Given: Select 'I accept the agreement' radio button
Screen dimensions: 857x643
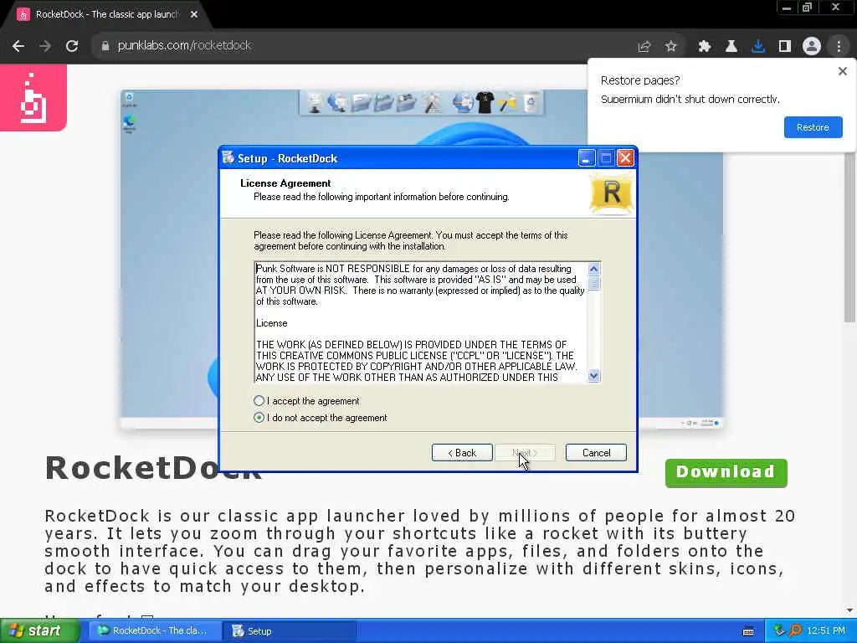Looking at the screenshot, I should tap(259, 401).
